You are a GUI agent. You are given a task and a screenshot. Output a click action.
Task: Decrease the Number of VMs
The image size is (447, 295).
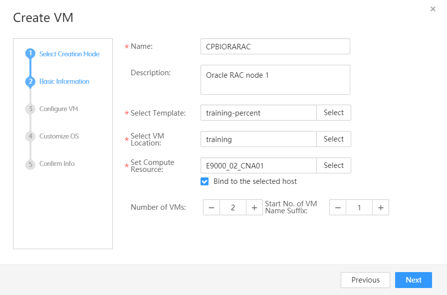[x=212, y=208]
